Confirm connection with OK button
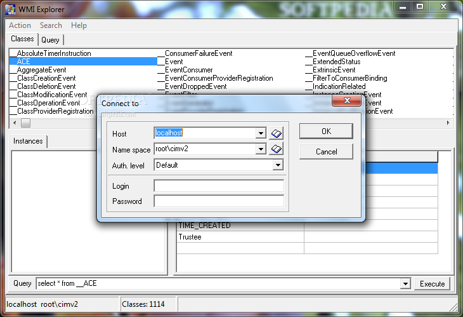 pos(326,131)
